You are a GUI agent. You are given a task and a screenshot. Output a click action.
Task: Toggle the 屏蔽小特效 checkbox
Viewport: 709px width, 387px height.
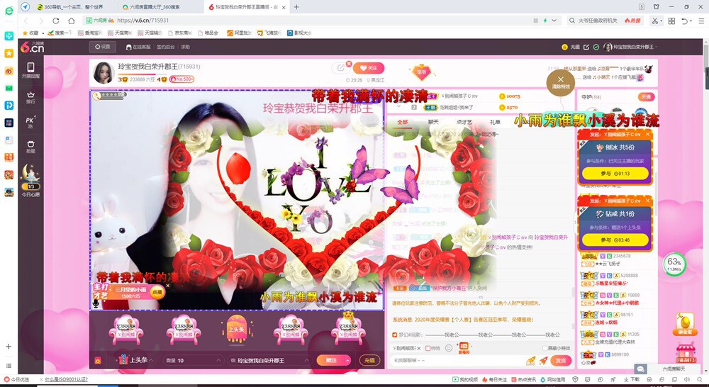[545, 348]
